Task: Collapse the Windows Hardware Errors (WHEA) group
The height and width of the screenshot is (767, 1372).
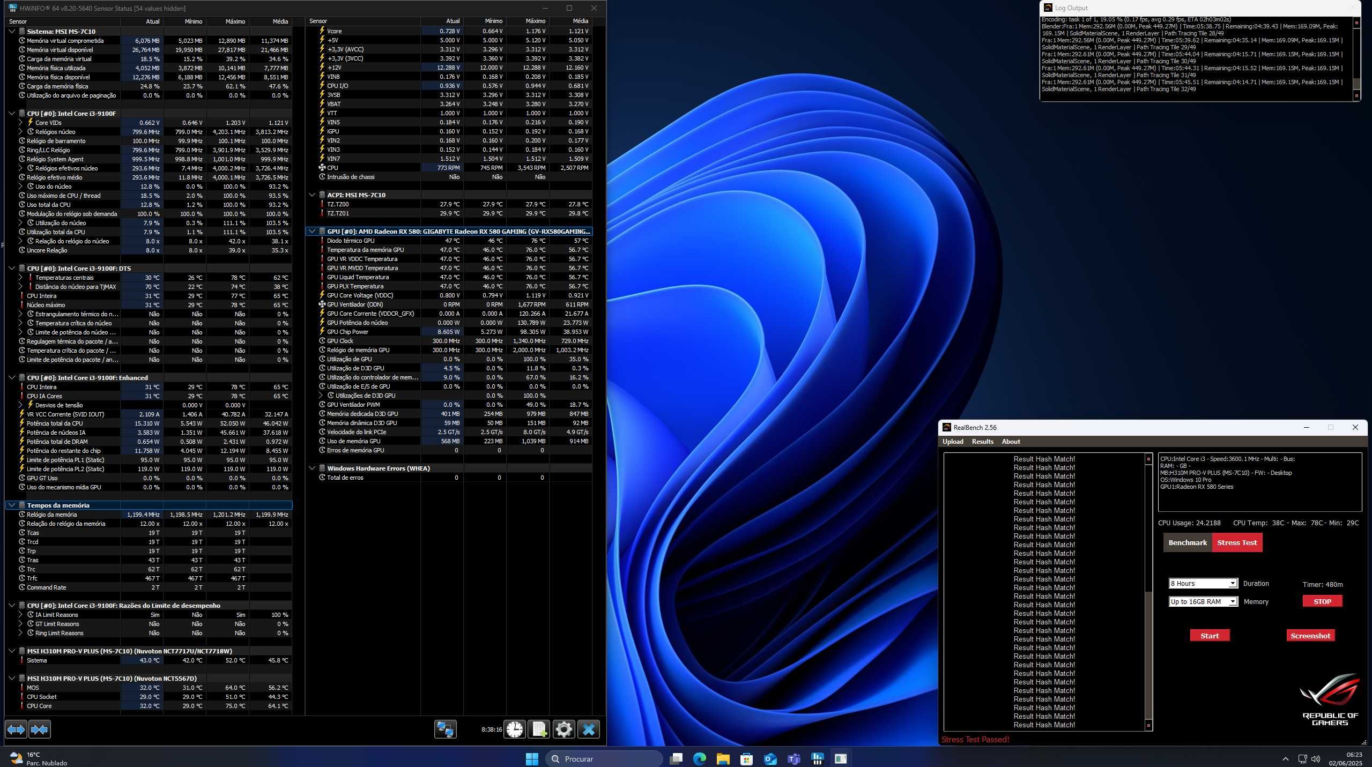Action: (x=312, y=468)
